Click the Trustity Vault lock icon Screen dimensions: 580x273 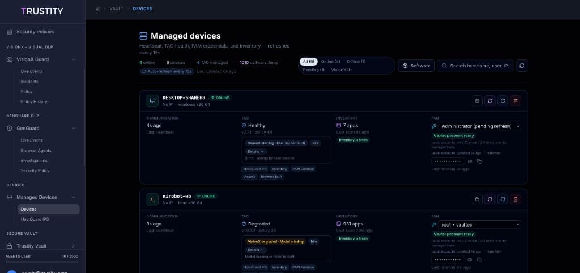(10, 246)
